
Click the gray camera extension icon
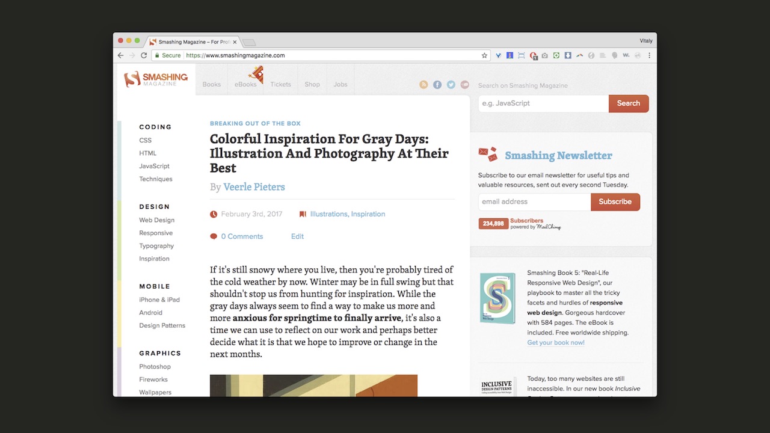[x=544, y=55]
